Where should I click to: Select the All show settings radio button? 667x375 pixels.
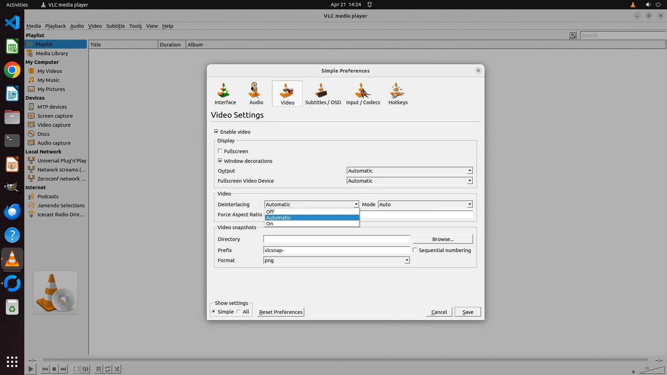point(239,312)
